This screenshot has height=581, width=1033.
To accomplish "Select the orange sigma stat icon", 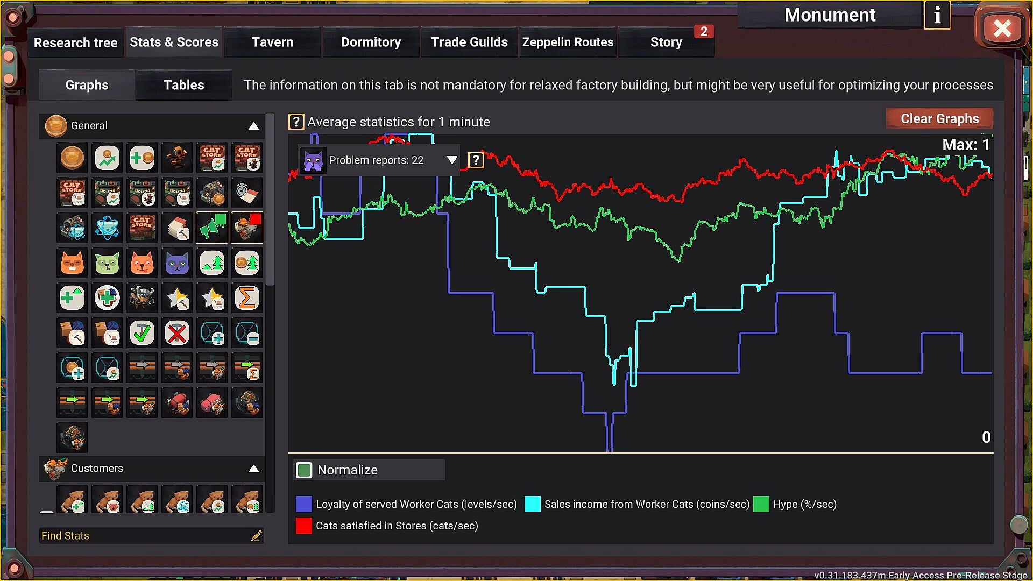I will [x=247, y=298].
